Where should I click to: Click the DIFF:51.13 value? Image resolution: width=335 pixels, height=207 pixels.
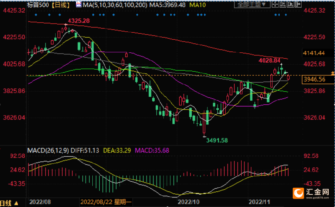[85, 150]
